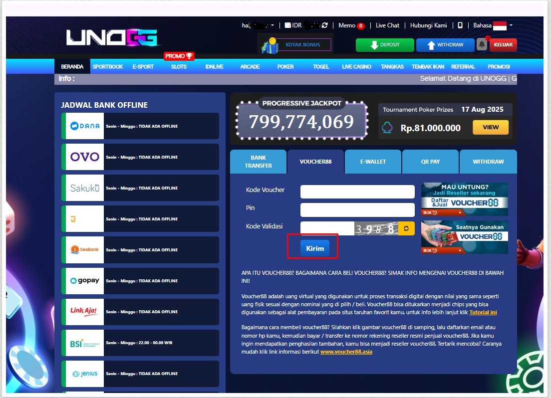Refresh the IDR balance icon
Image resolution: width=551 pixels, height=398 pixels.
click(x=325, y=25)
